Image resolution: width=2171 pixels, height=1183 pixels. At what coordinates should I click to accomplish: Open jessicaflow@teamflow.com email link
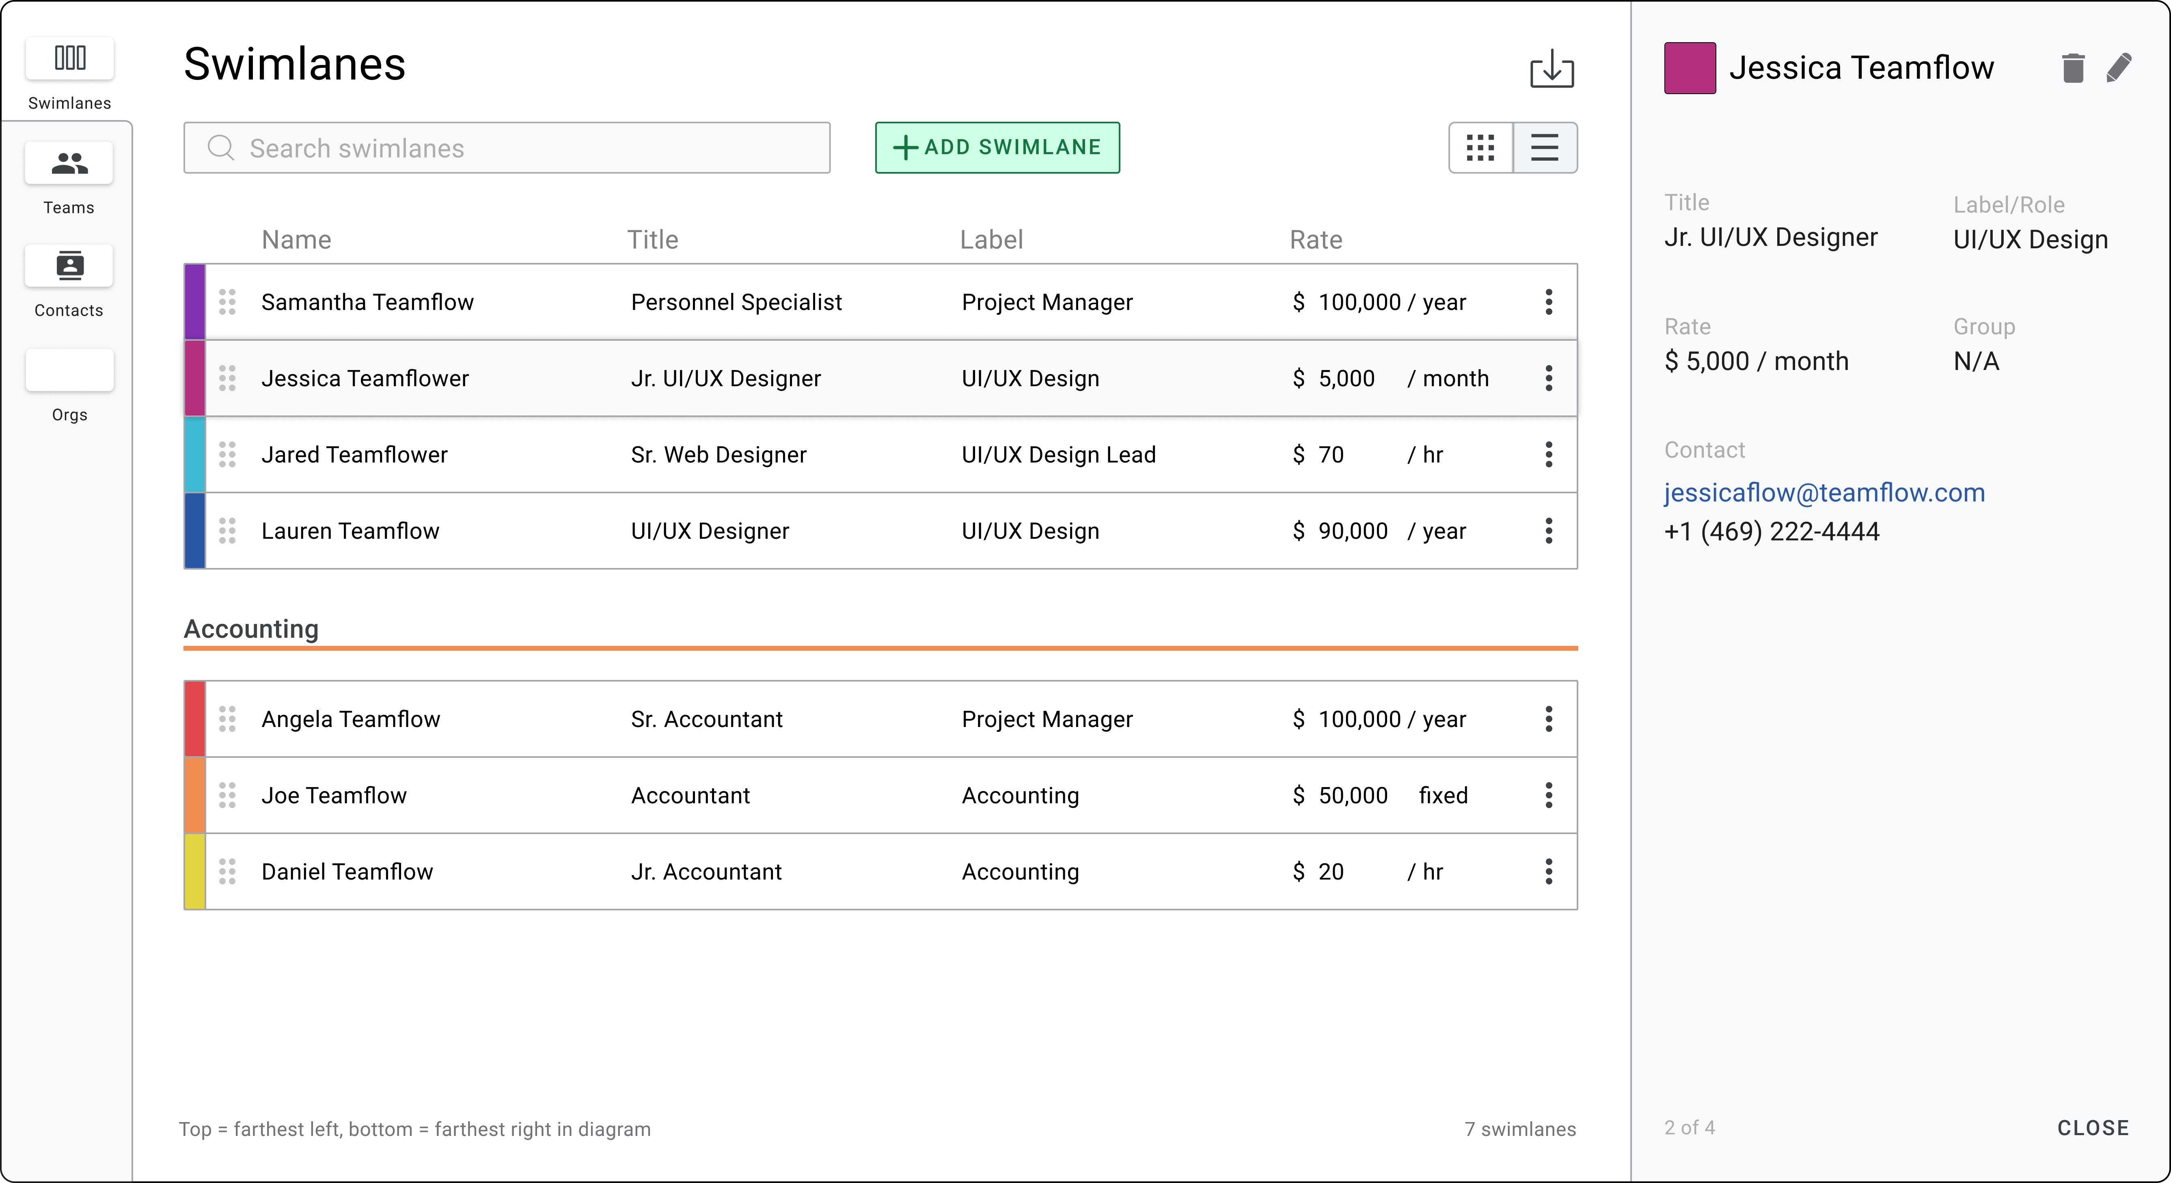point(1825,493)
